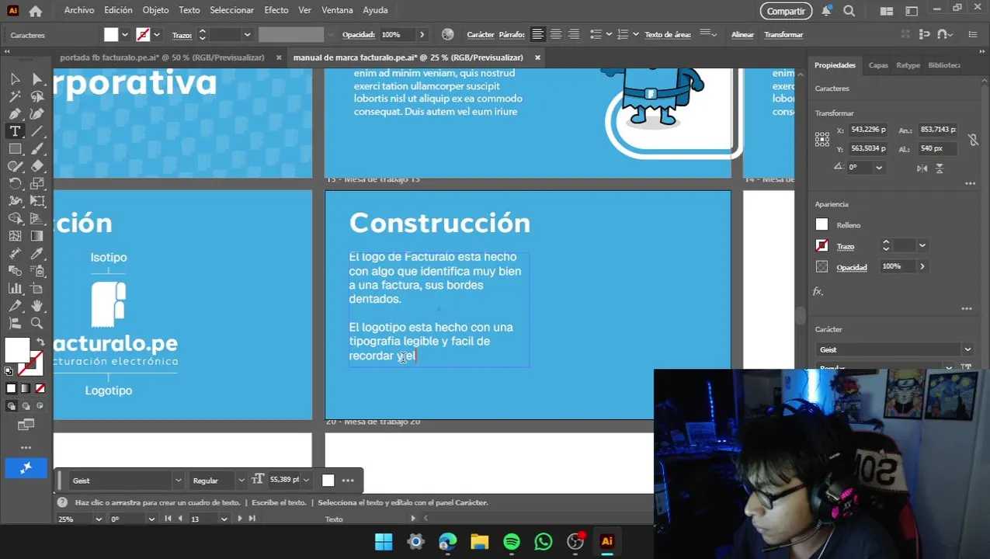The height and width of the screenshot is (559, 990).
Task: Select the Magic Wand tool
Action: pos(15,96)
